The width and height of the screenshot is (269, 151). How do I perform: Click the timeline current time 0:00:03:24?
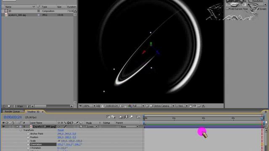[13, 117]
